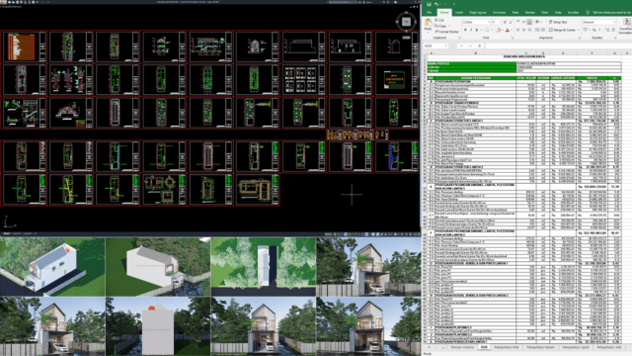Decrease the font size
Screen dimensions: 632x356
pyautogui.click(x=512, y=22)
